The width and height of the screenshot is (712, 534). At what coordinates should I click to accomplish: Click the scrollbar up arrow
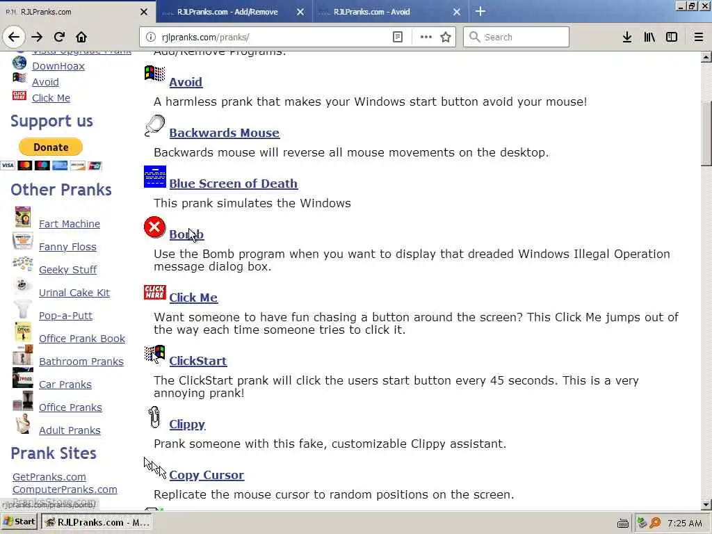(706, 57)
